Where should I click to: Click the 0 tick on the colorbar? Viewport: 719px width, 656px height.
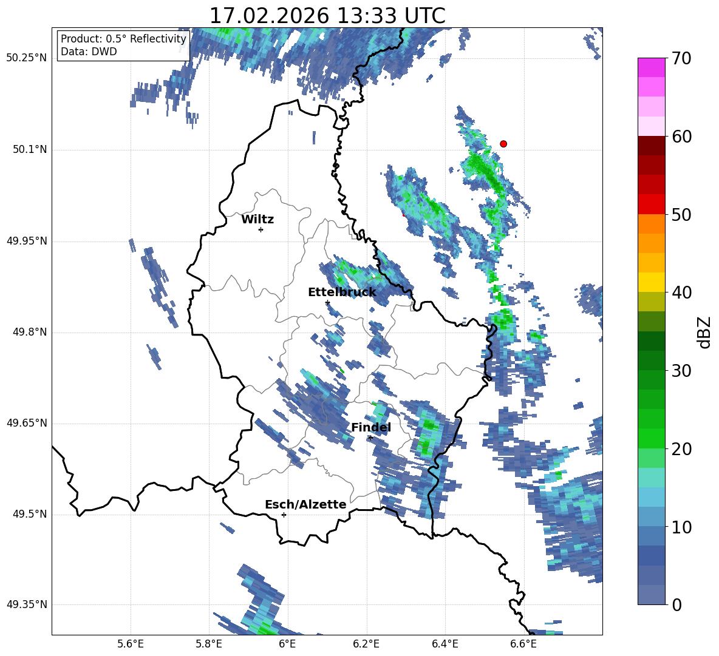tap(676, 605)
